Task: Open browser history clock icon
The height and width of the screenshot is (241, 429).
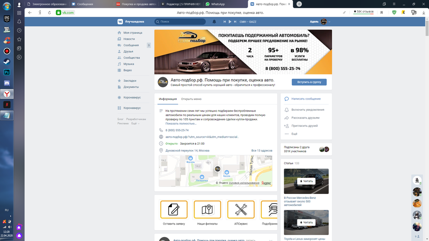Action: click(x=19, y=31)
